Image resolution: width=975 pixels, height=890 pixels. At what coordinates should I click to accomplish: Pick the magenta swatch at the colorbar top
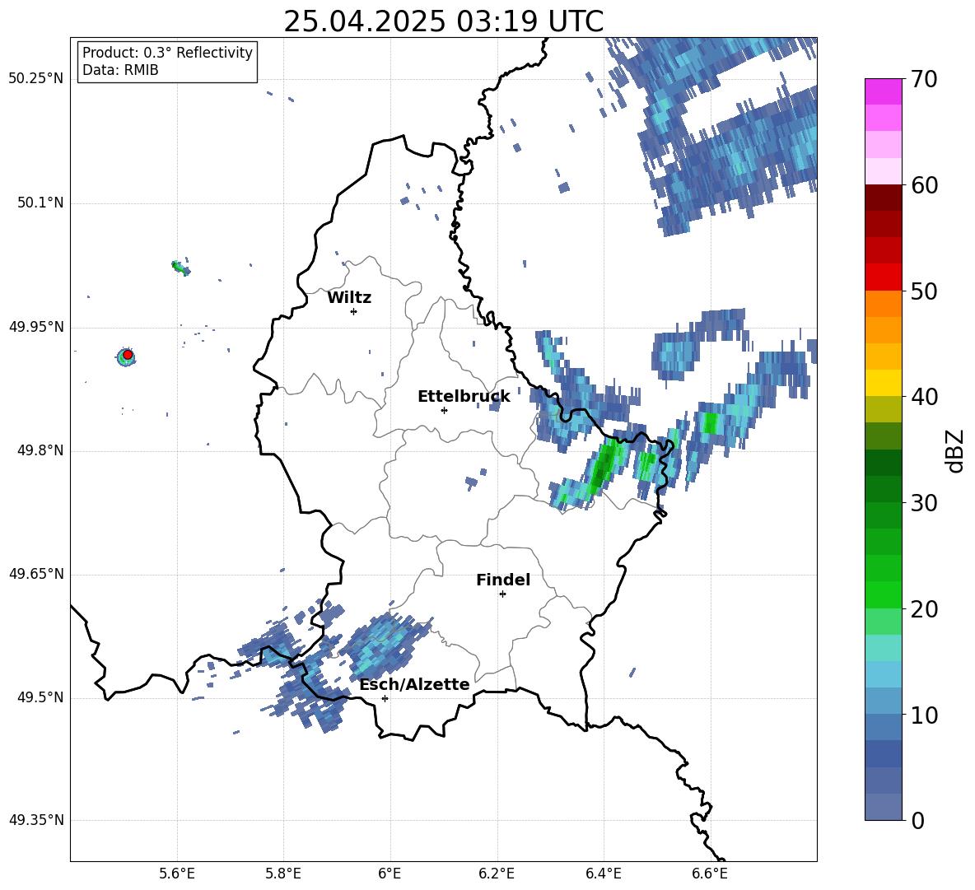pos(883,91)
